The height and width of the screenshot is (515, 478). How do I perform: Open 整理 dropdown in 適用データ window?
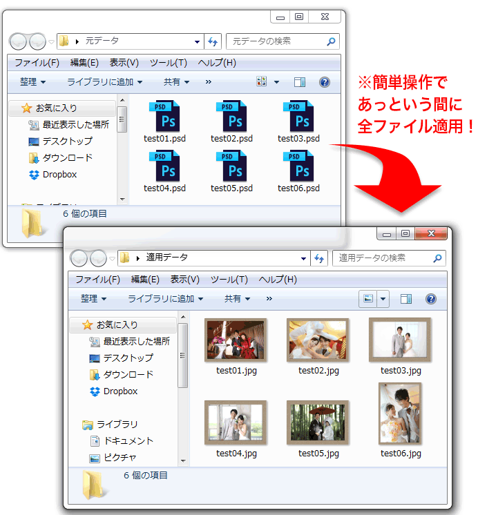click(93, 298)
